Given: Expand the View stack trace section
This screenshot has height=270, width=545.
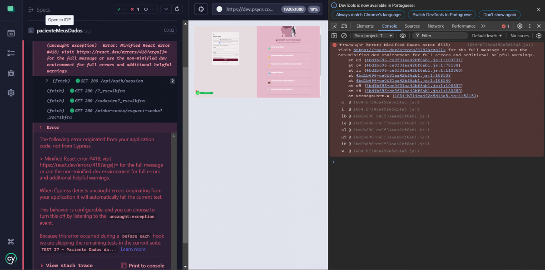Looking at the screenshot, I should pyautogui.click(x=66, y=265).
